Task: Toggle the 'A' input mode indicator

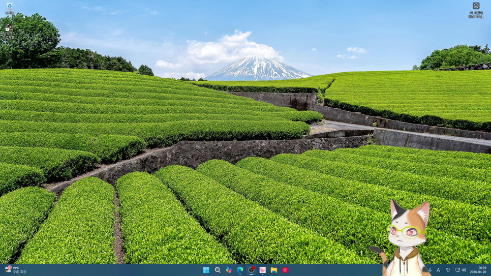Action: 438,270
